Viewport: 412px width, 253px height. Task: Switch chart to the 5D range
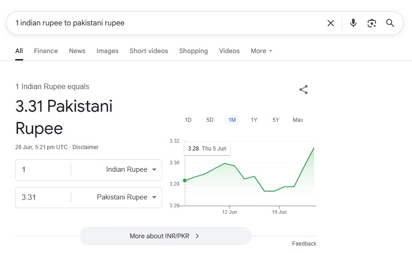[210, 120]
